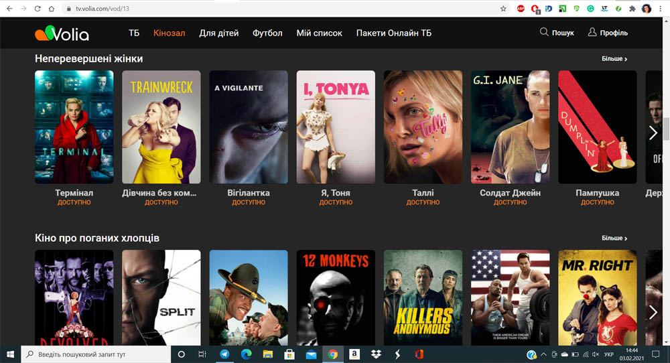Screen dimensions: 670x363
Task: Open Dumplin' movie poster
Action: 598,127
